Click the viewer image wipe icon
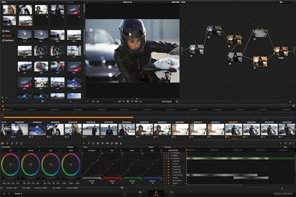This screenshot has width=296, height=197. 93,102
